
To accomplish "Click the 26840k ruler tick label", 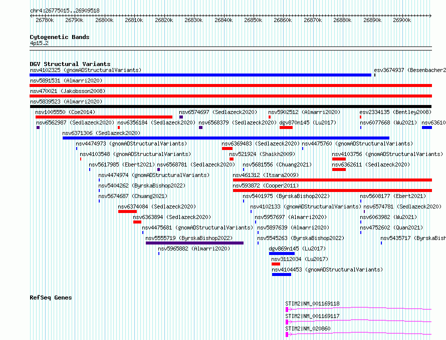I will point(224,20).
